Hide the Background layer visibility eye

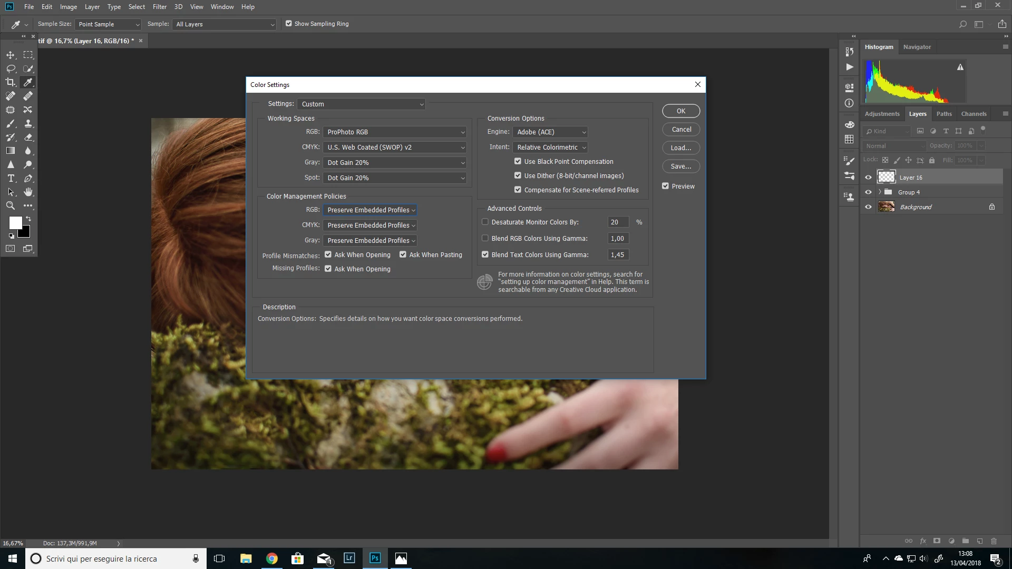(868, 207)
